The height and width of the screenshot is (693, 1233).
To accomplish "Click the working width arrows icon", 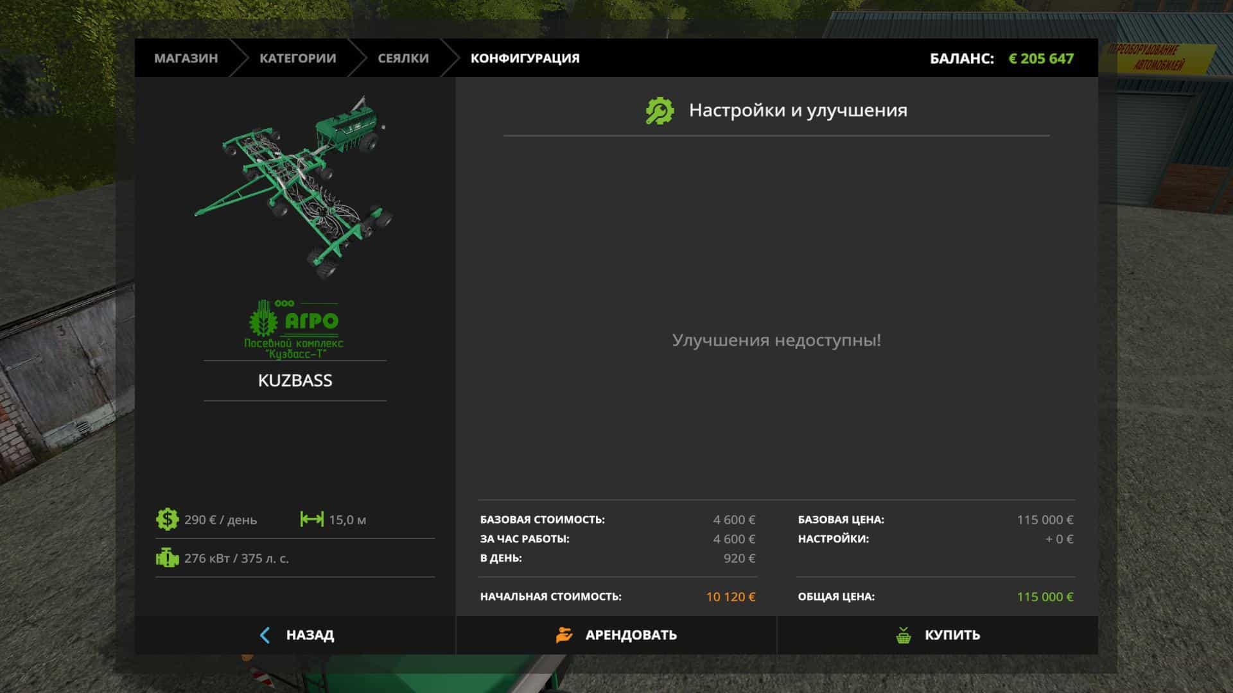I will [x=311, y=519].
